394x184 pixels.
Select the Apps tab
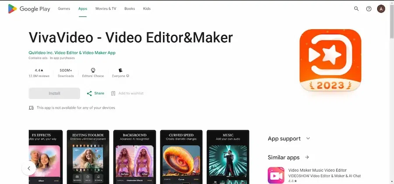(82, 9)
